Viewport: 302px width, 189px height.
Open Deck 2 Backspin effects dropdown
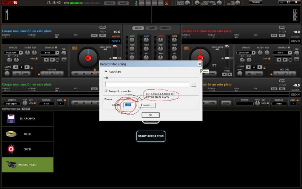pyautogui.click(x=253, y=53)
